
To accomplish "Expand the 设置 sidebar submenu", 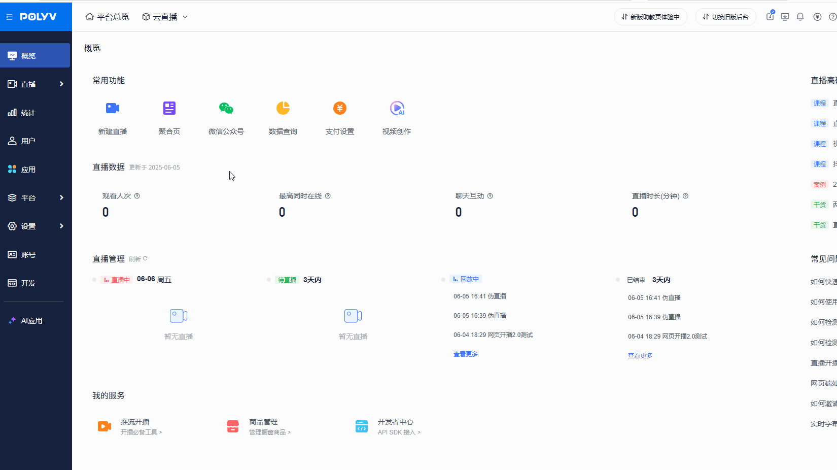I will click(x=61, y=226).
